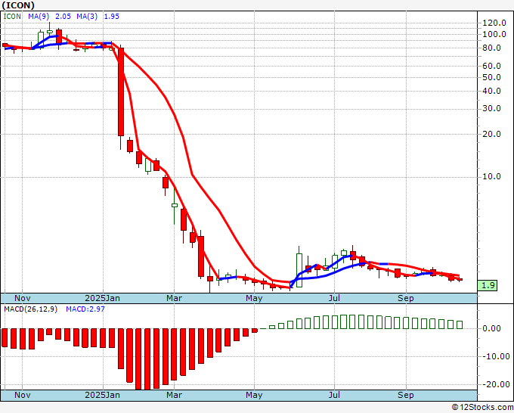Click May on the price chart date axis
Viewport: 514px width, 413px height.
[x=254, y=298]
